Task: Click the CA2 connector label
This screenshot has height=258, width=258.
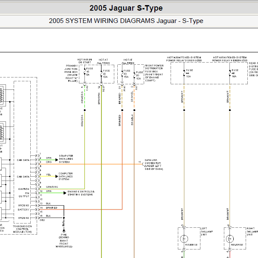Action: click(87, 88)
